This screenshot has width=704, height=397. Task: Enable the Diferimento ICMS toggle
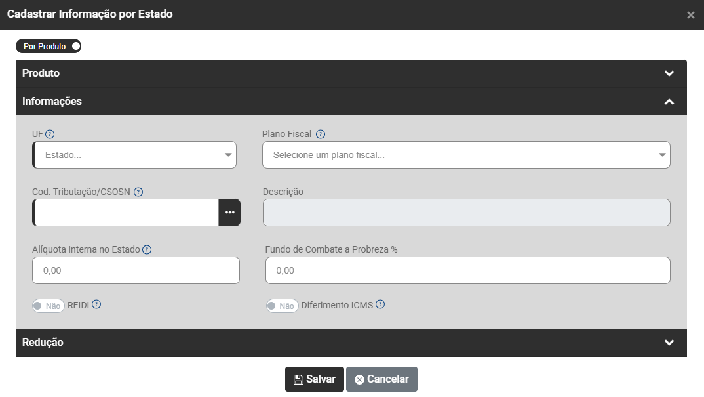click(282, 306)
